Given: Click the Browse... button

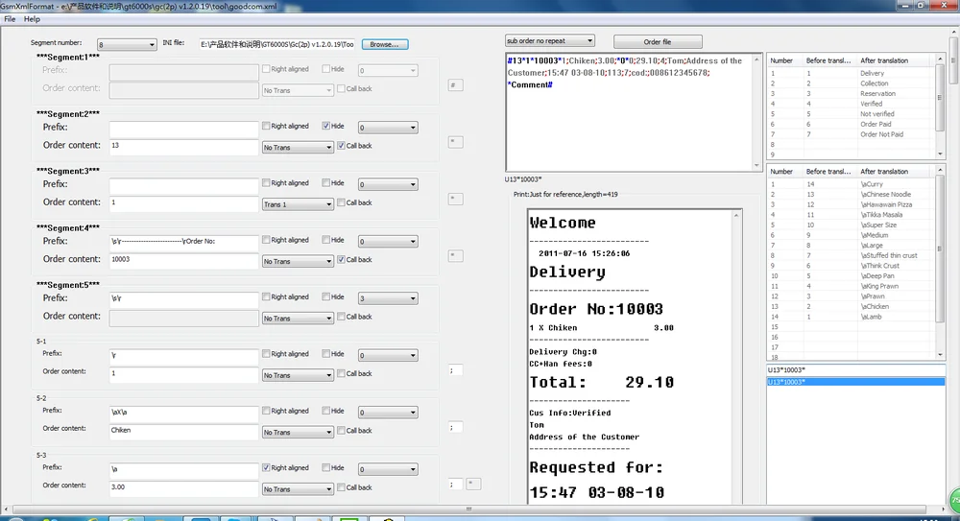Looking at the screenshot, I should (x=385, y=44).
